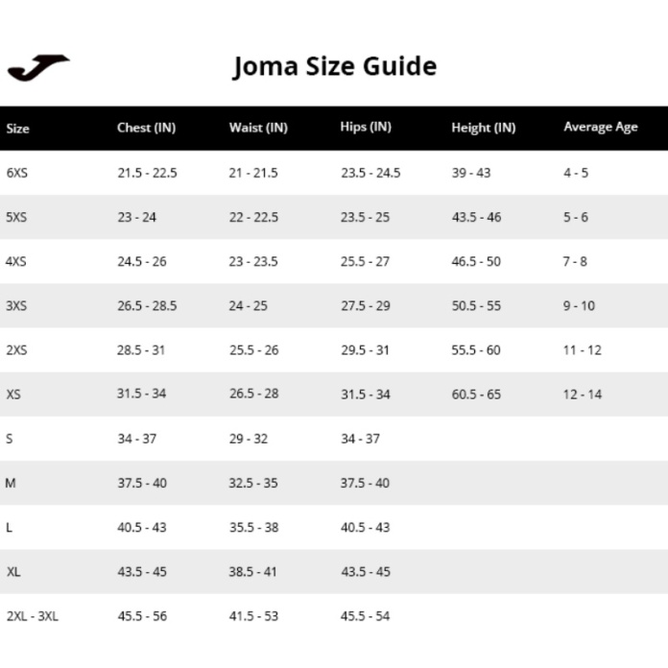Image resolution: width=668 pixels, height=668 pixels.
Task: Select the XL waist value 38.5 - 41
Action: point(253,572)
